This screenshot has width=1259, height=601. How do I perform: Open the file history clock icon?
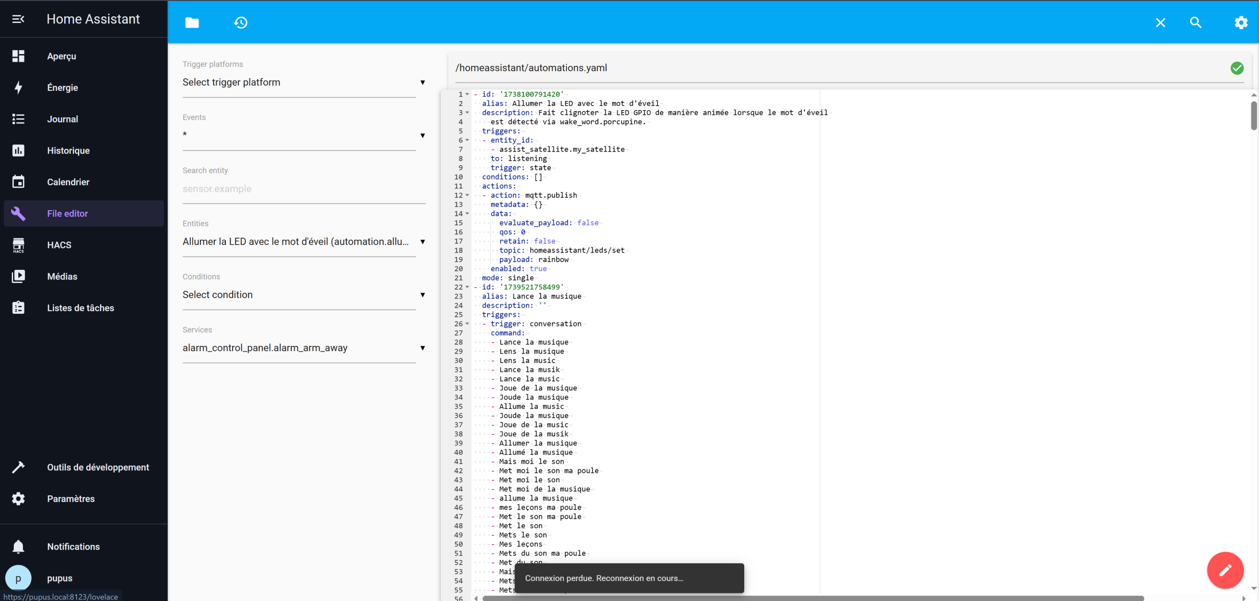click(x=241, y=22)
